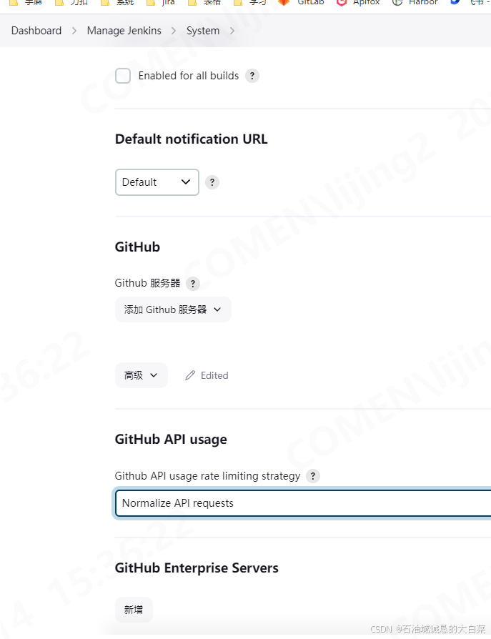491x639 pixels.
Task: Open help for Enabled for all builds
Action: click(x=252, y=76)
